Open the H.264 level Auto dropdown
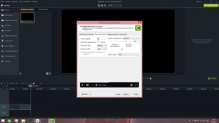The height and width of the screenshot is (123, 219). click(102, 49)
